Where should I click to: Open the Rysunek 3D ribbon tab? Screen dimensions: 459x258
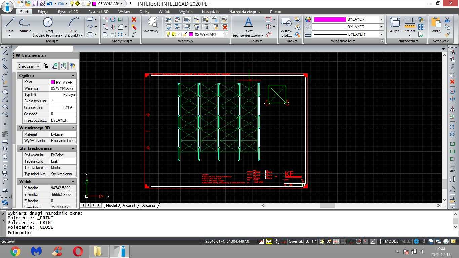point(98,12)
